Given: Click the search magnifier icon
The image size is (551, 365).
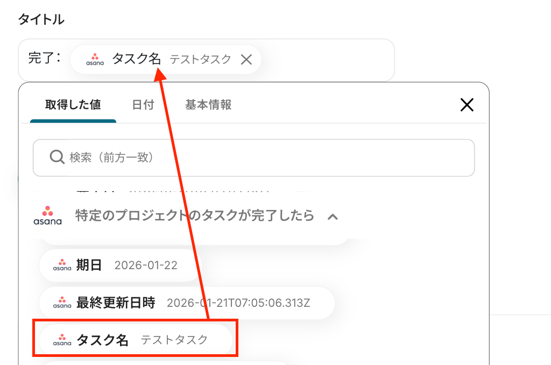Looking at the screenshot, I should point(56,157).
